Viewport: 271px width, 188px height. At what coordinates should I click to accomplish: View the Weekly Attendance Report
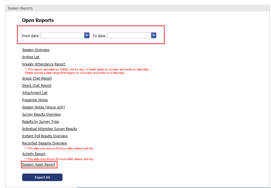click(44, 64)
